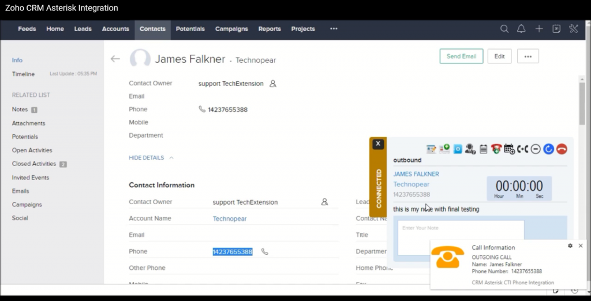This screenshot has width=591, height=301.
Task: Open the calendar icon in top bar
Action: point(556,29)
